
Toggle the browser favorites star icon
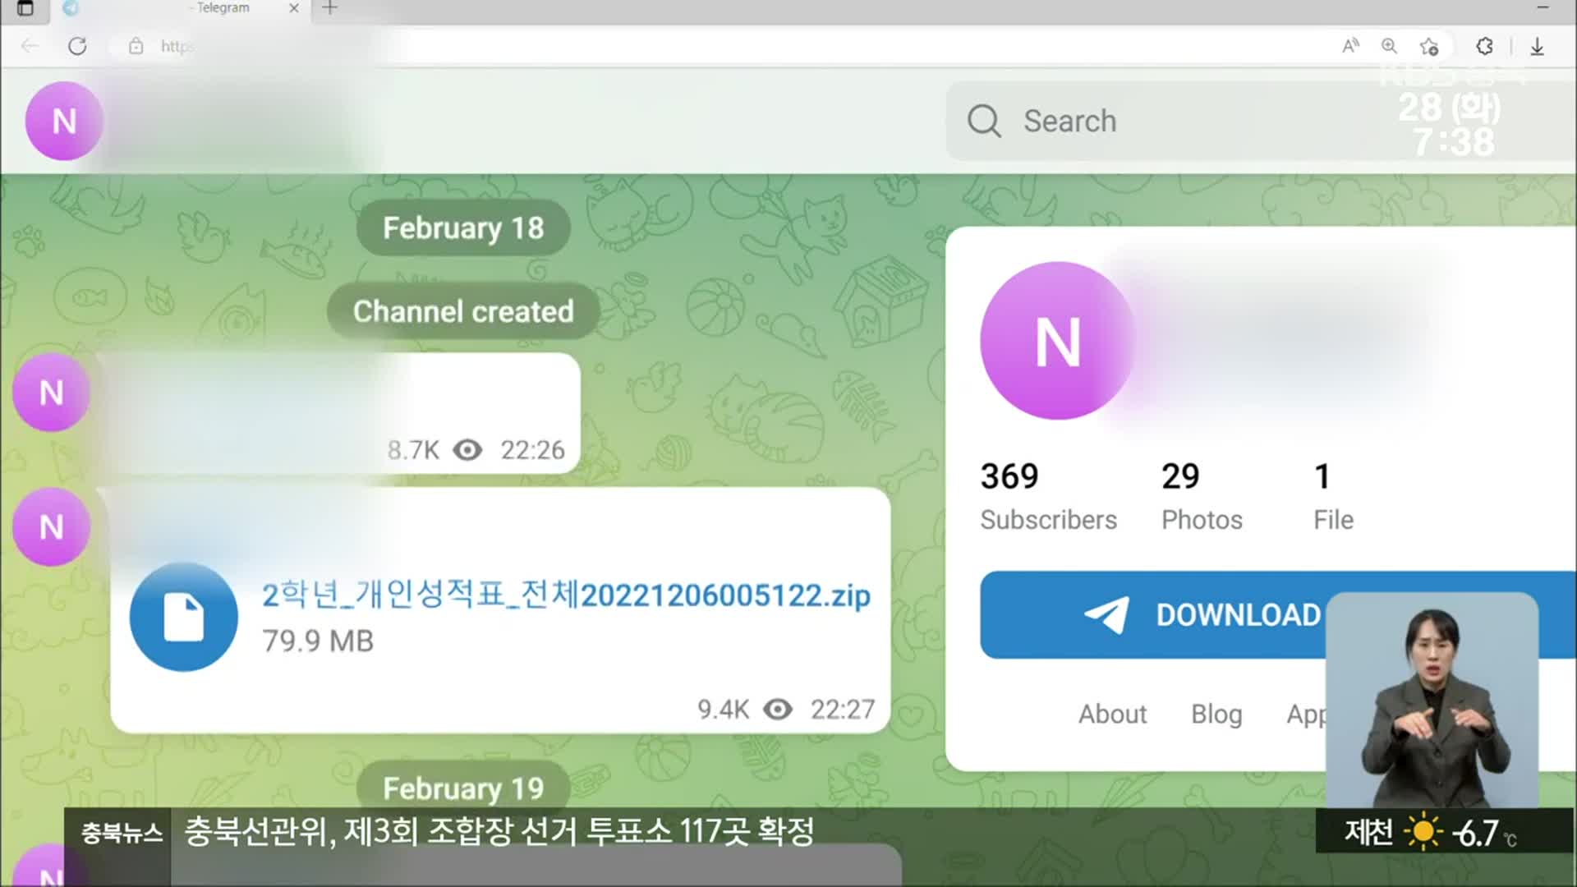click(1431, 47)
